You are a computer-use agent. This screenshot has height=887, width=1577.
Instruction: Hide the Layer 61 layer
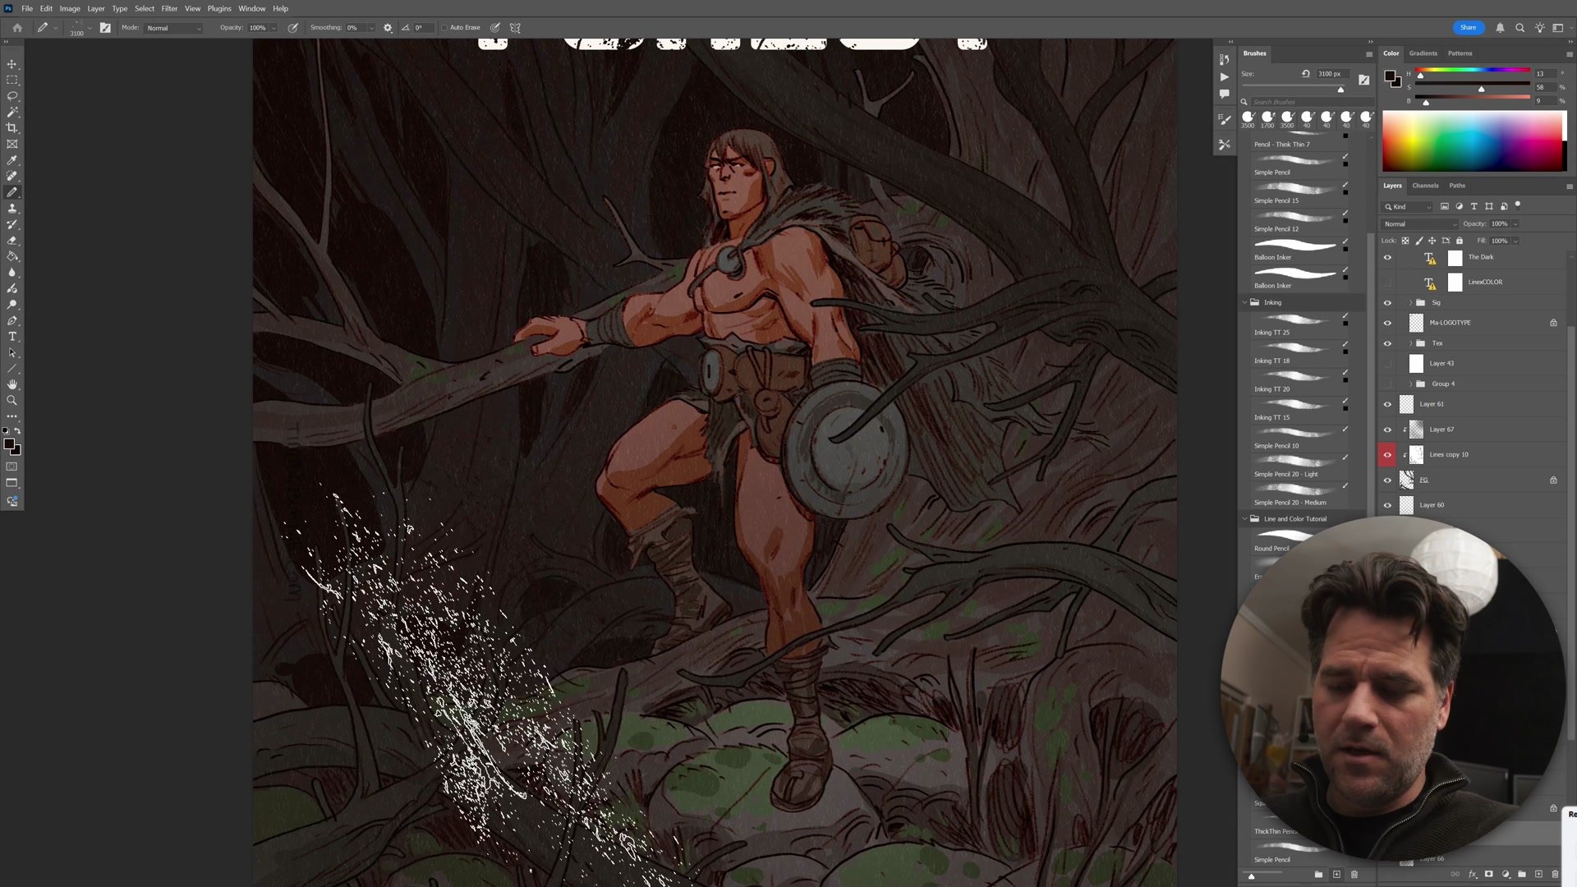tap(1387, 404)
